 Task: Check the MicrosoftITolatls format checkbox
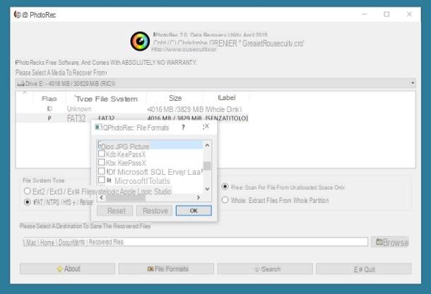click(x=102, y=180)
